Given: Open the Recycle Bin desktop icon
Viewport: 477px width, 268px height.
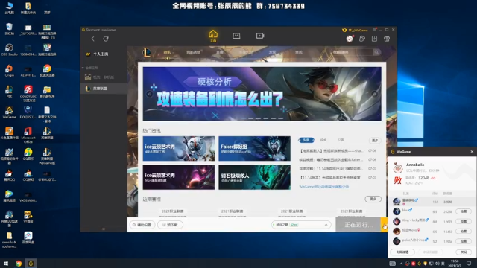Looking at the screenshot, I should pos(9,29).
